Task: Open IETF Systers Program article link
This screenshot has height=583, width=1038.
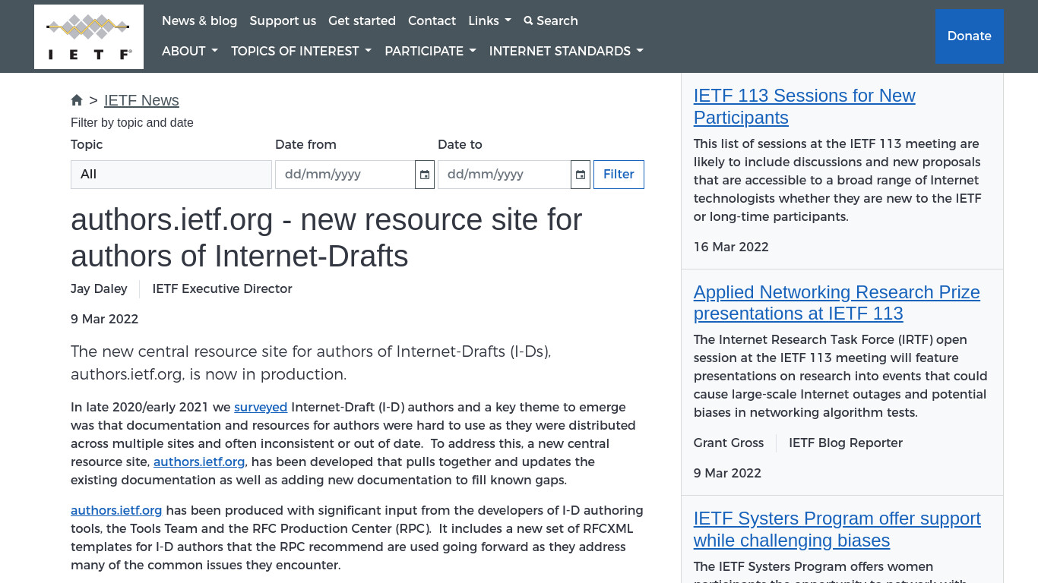Action: pos(837,529)
